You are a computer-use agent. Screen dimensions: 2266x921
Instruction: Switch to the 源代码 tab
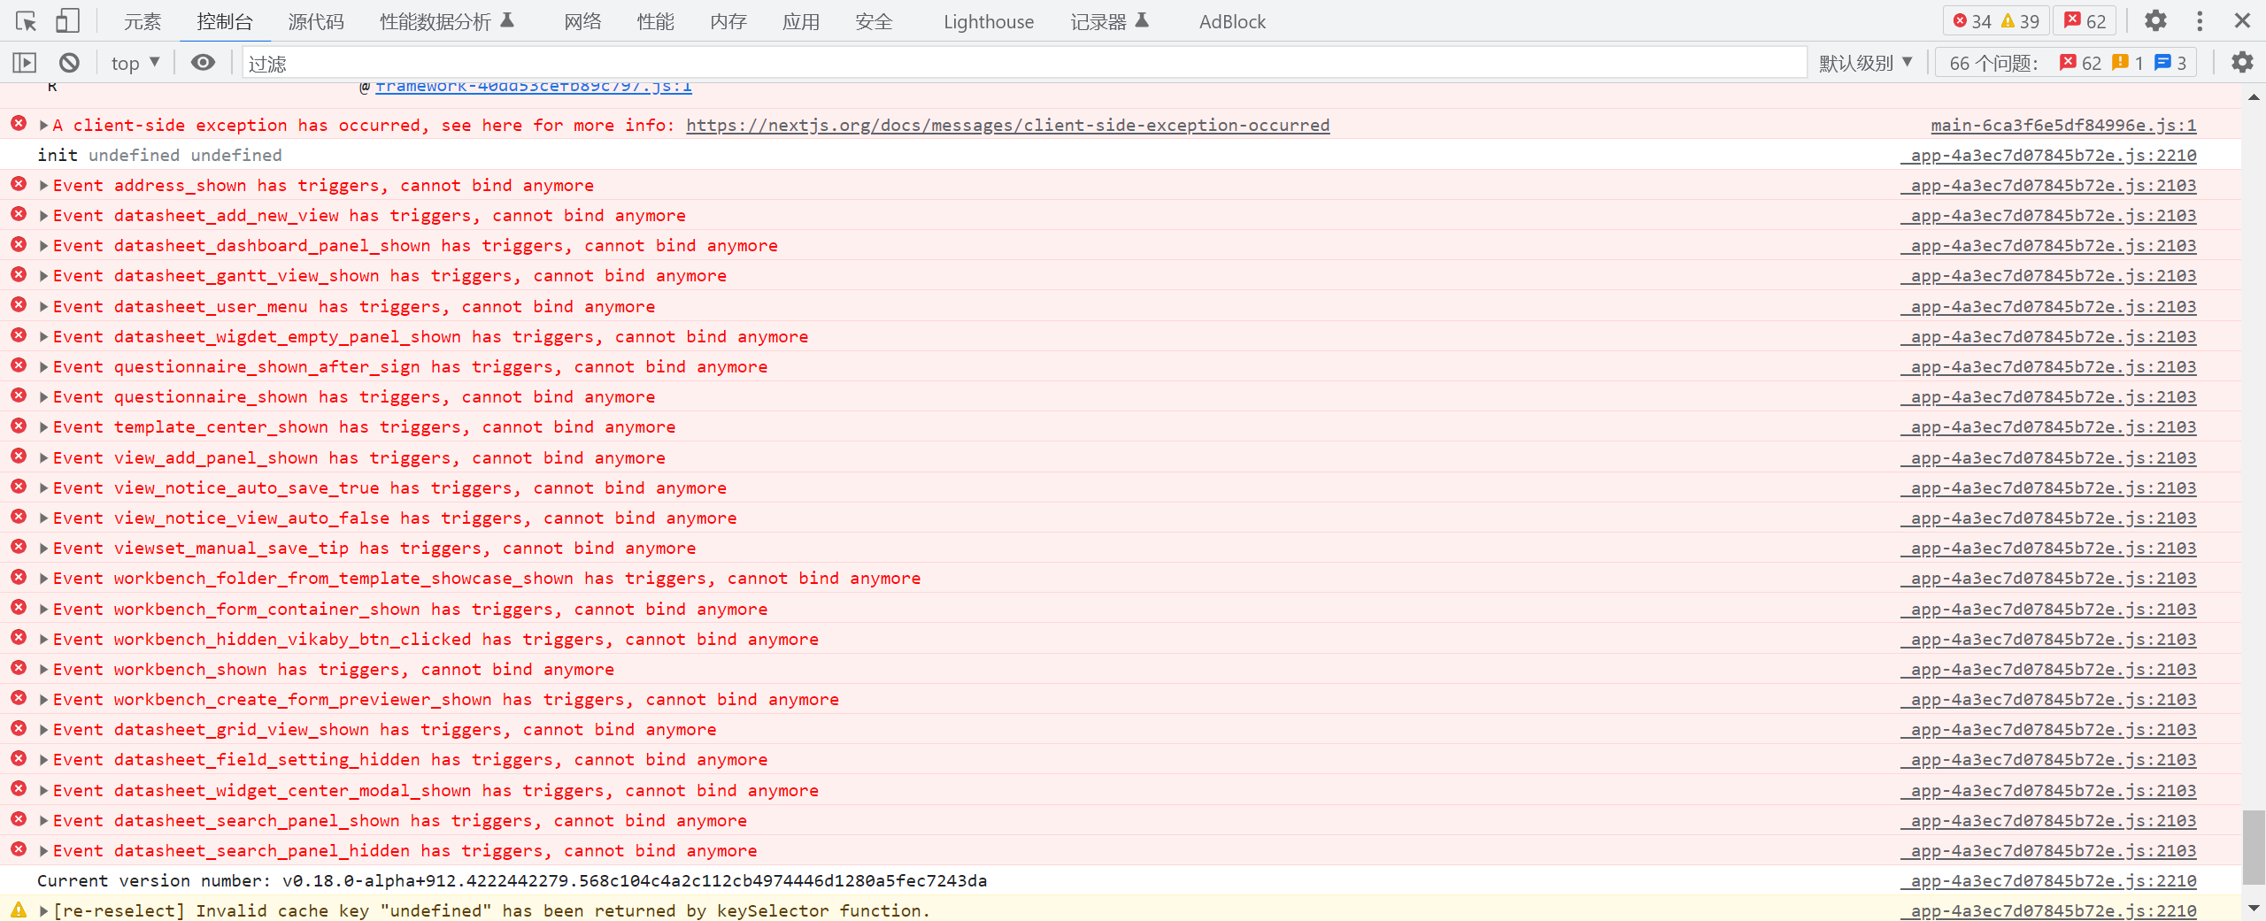(x=316, y=21)
